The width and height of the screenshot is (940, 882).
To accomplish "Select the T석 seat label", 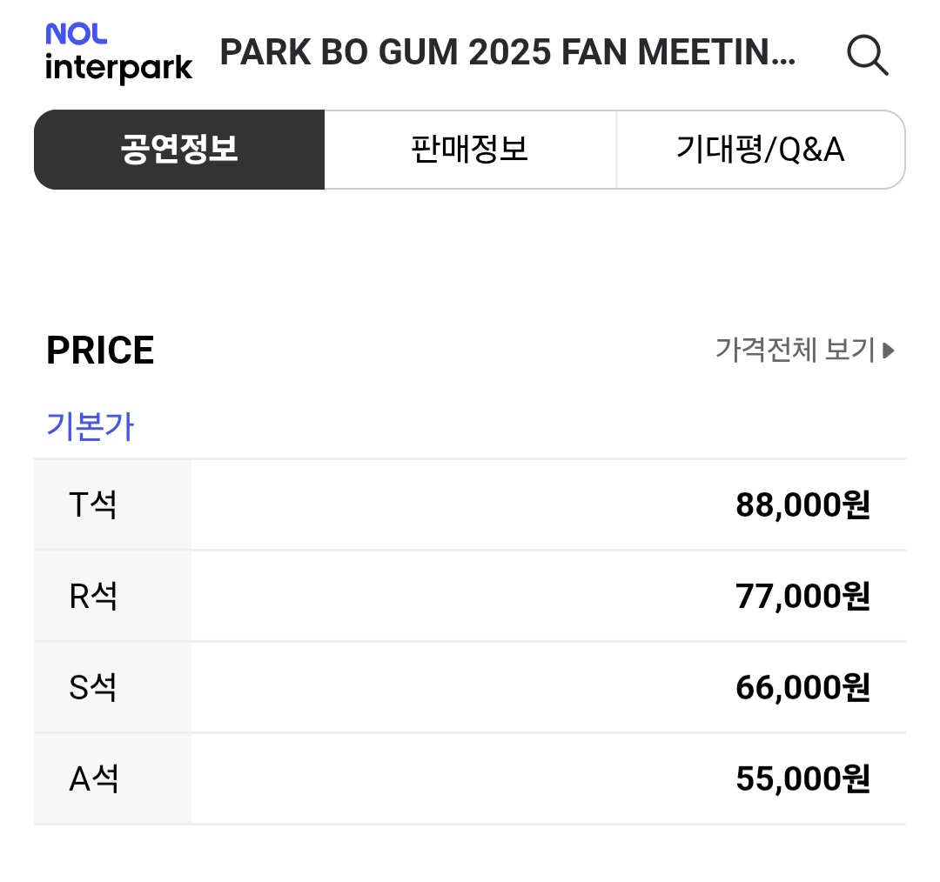I will click(x=93, y=504).
